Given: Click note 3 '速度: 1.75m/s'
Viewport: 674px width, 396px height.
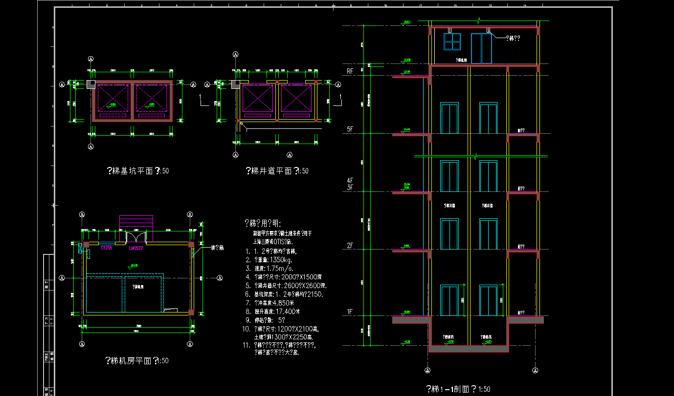Looking at the screenshot, I should pyautogui.click(x=269, y=269).
